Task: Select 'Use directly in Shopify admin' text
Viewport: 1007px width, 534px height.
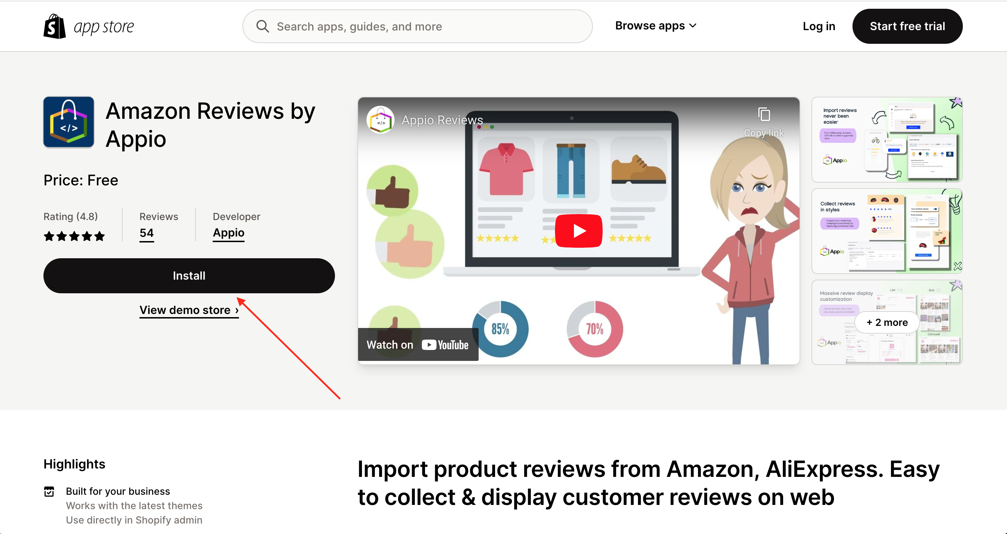Action: [134, 520]
